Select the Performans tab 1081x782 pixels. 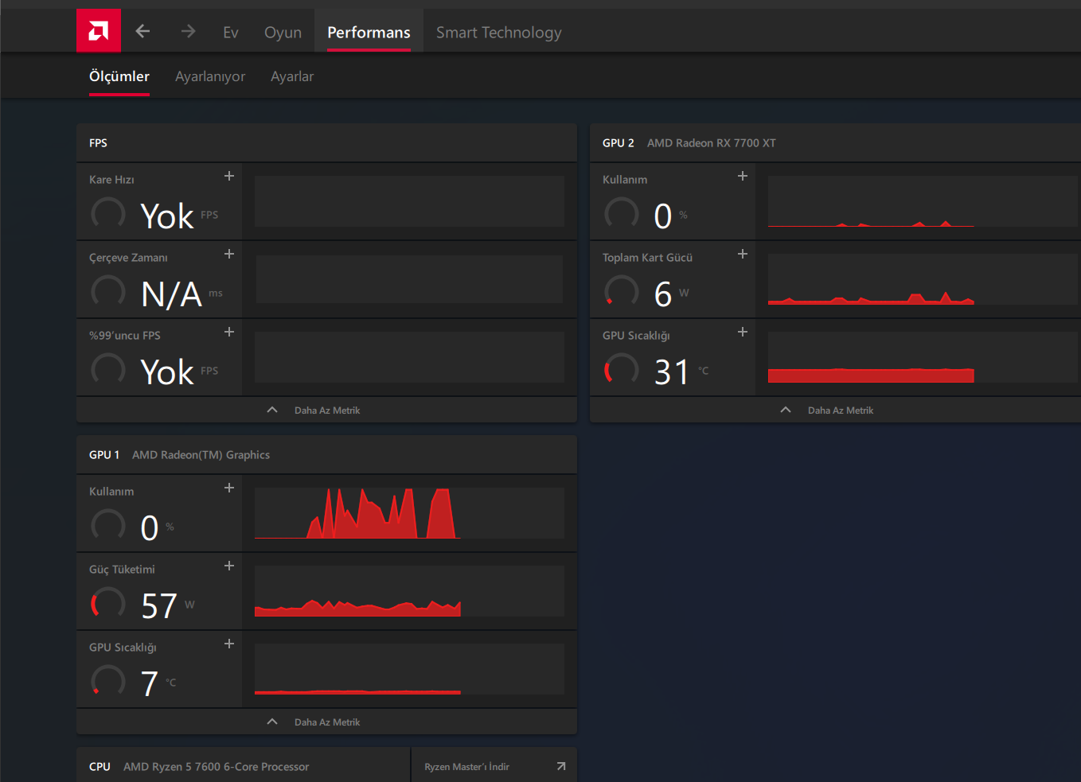369,32
